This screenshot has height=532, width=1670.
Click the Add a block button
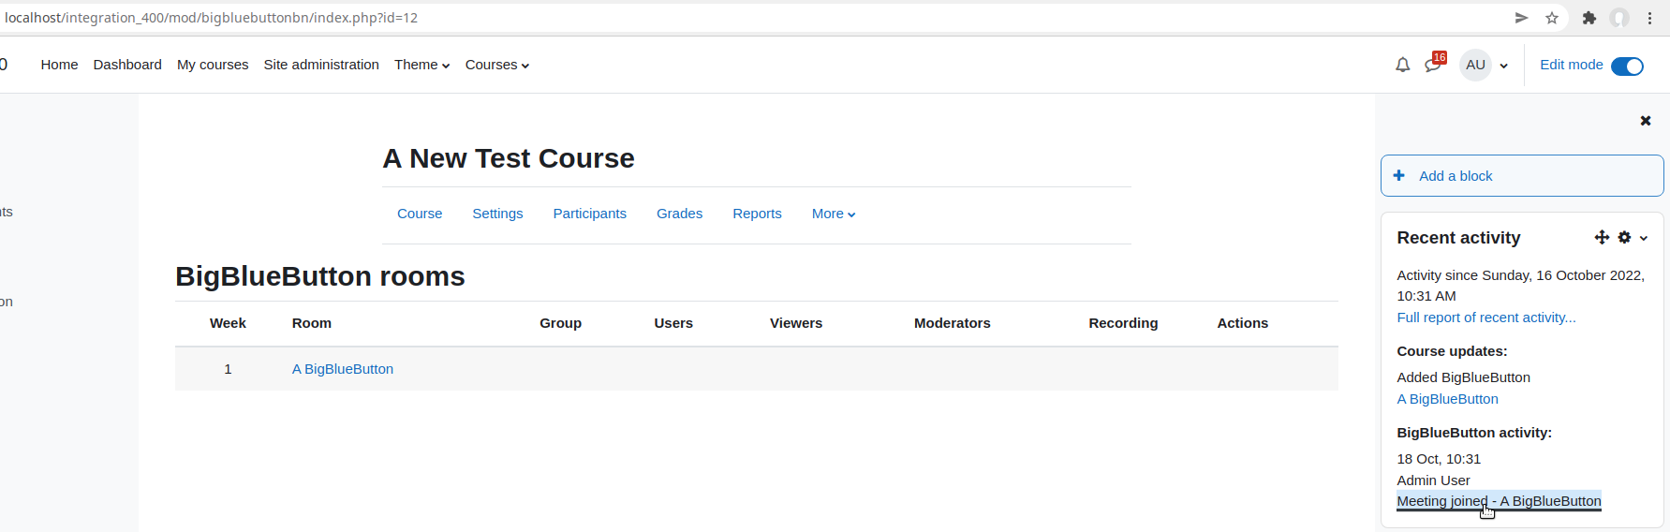point(1522,176)
